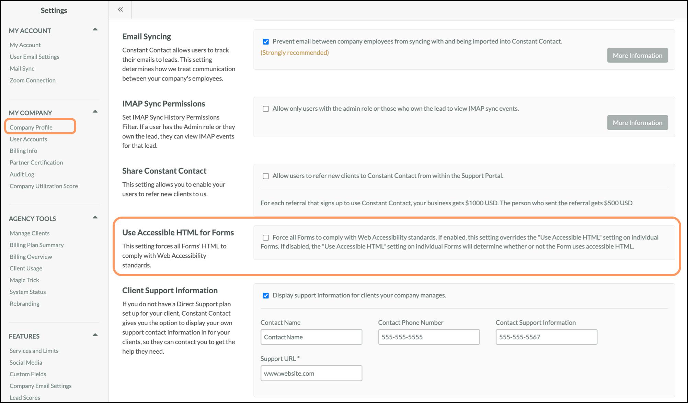Go to Mail Sync page

[x=22, y=69]
